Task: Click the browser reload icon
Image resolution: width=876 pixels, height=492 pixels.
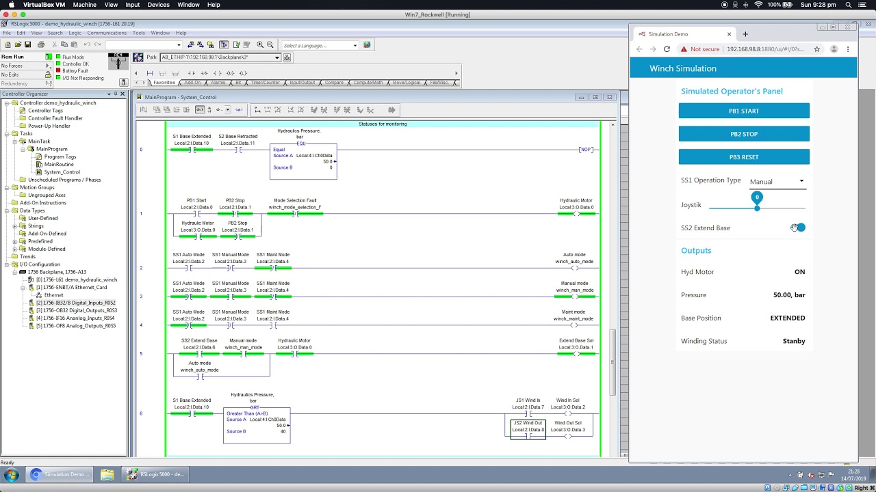Action: 667,49
